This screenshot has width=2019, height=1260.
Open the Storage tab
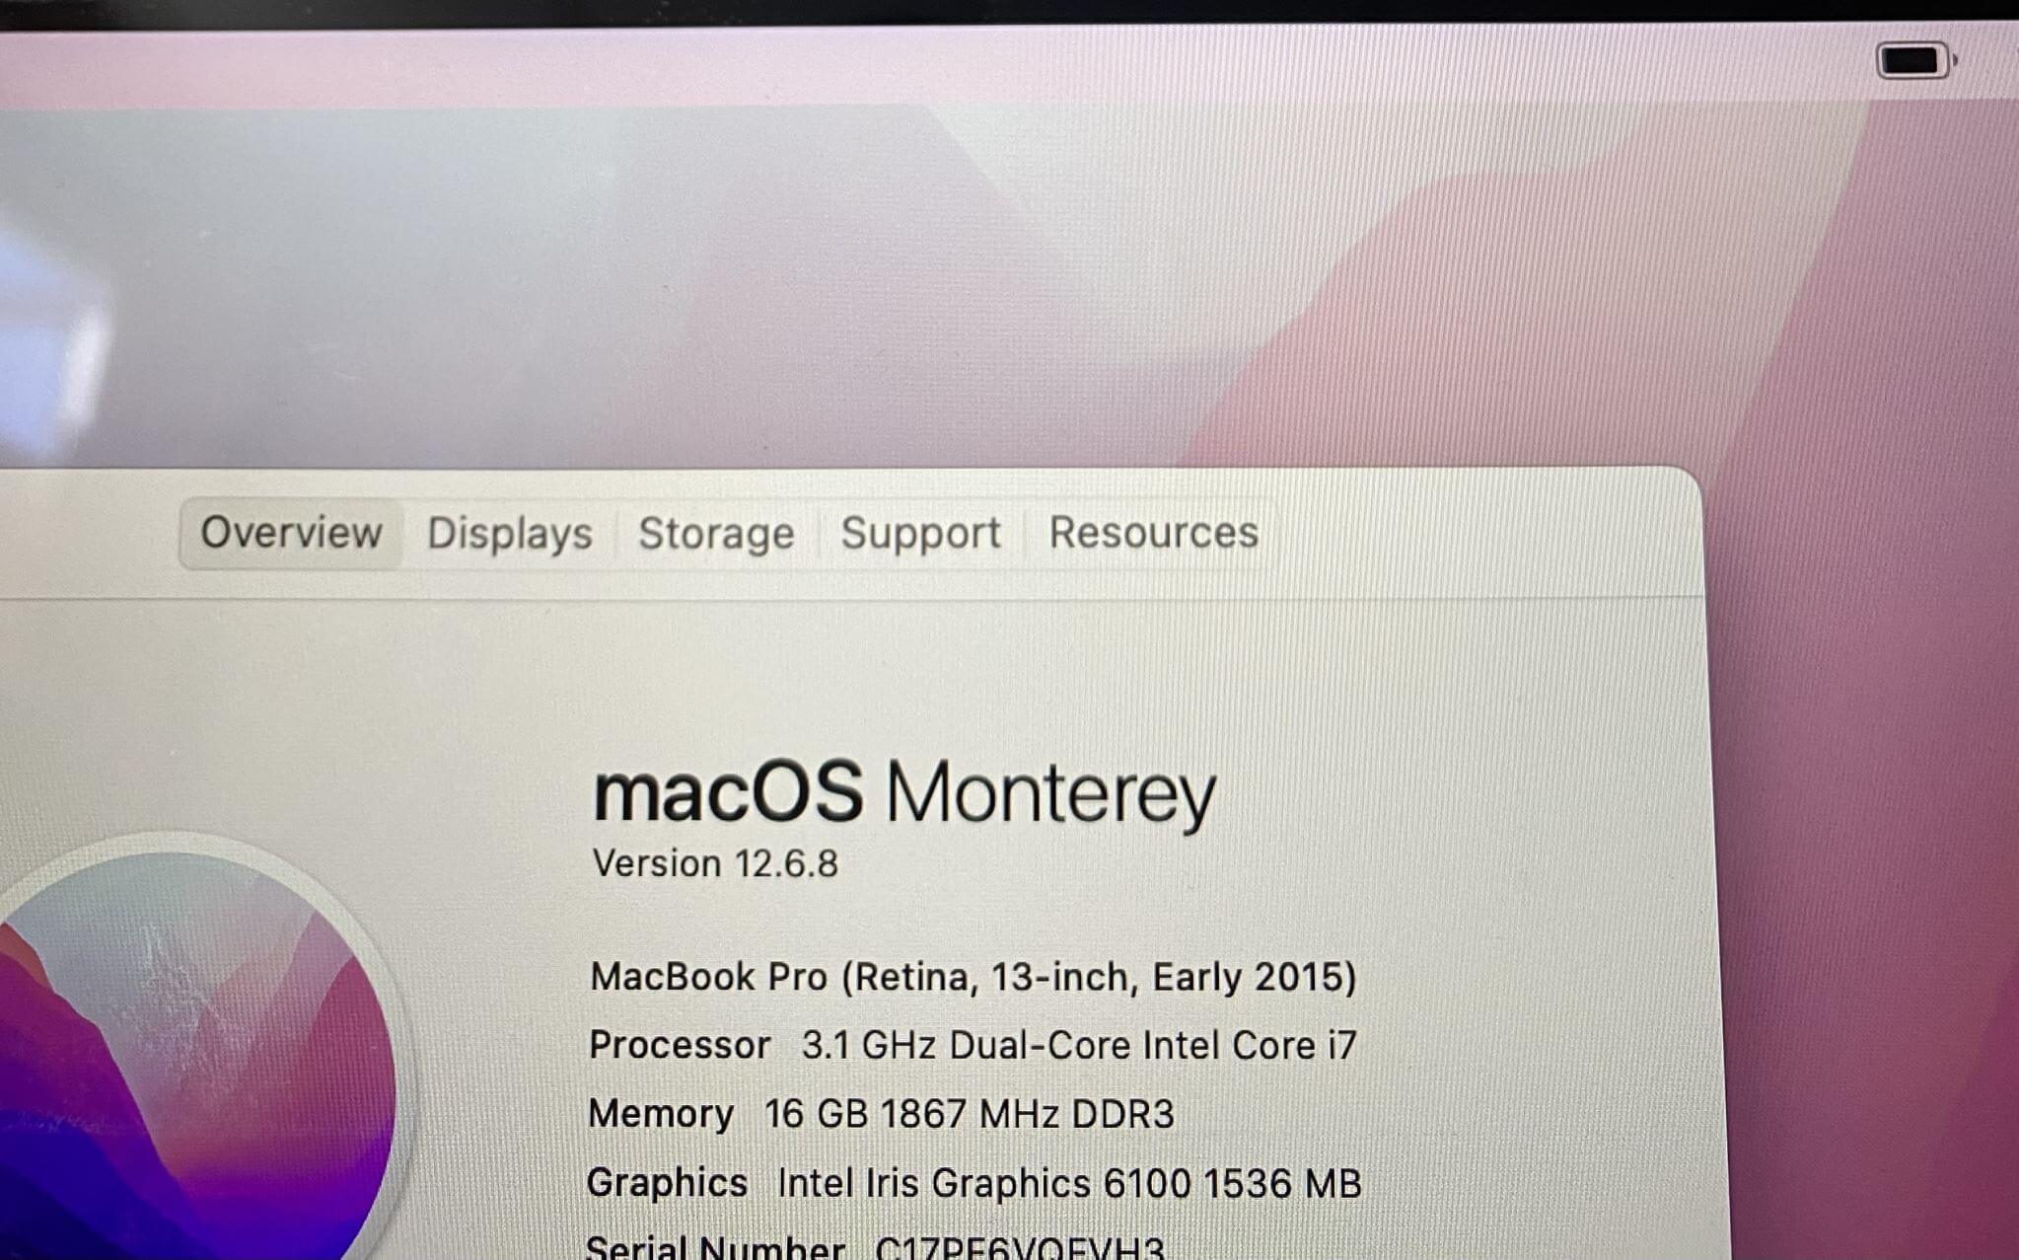[716, 534]
